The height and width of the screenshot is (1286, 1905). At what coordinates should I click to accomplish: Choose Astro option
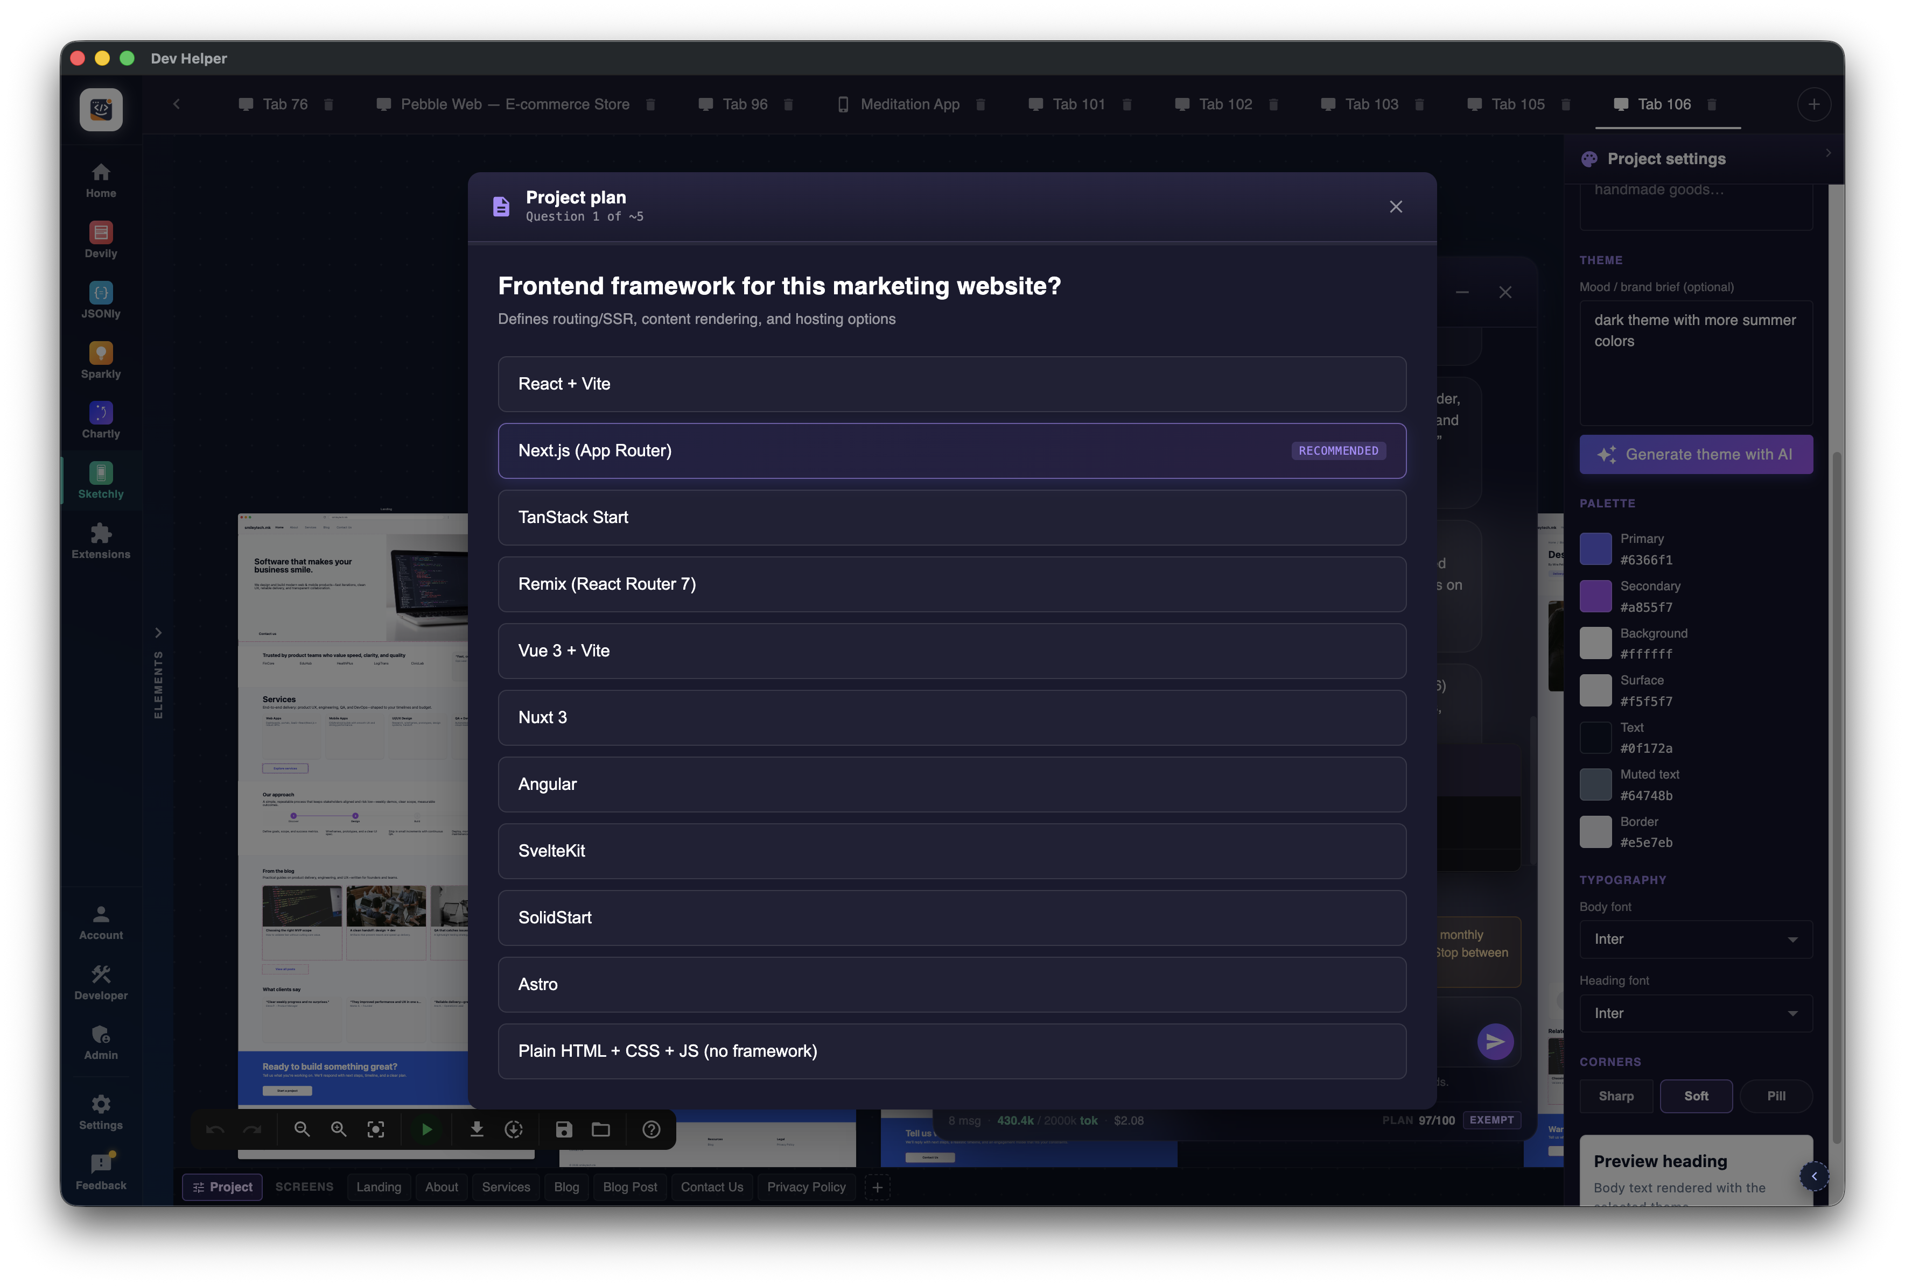point(951,984)
